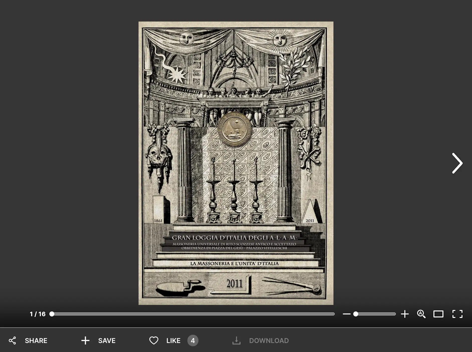This screenshot has height=352, width=472.
Task: Click the download tray icon
Action: 236,340
